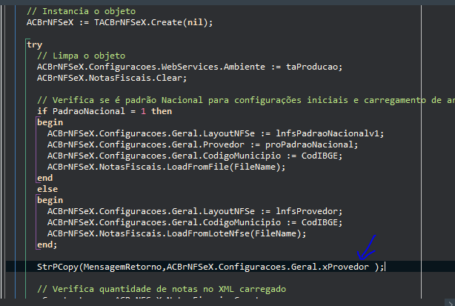Click the "nil" argument in Create call
Viewport: 455px width, 306px height.
click(195, 22)
